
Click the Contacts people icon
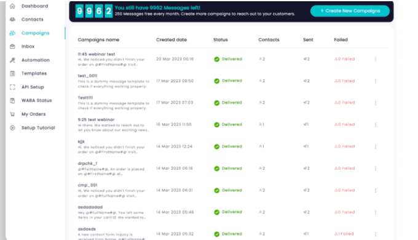[x=12, y=19]
